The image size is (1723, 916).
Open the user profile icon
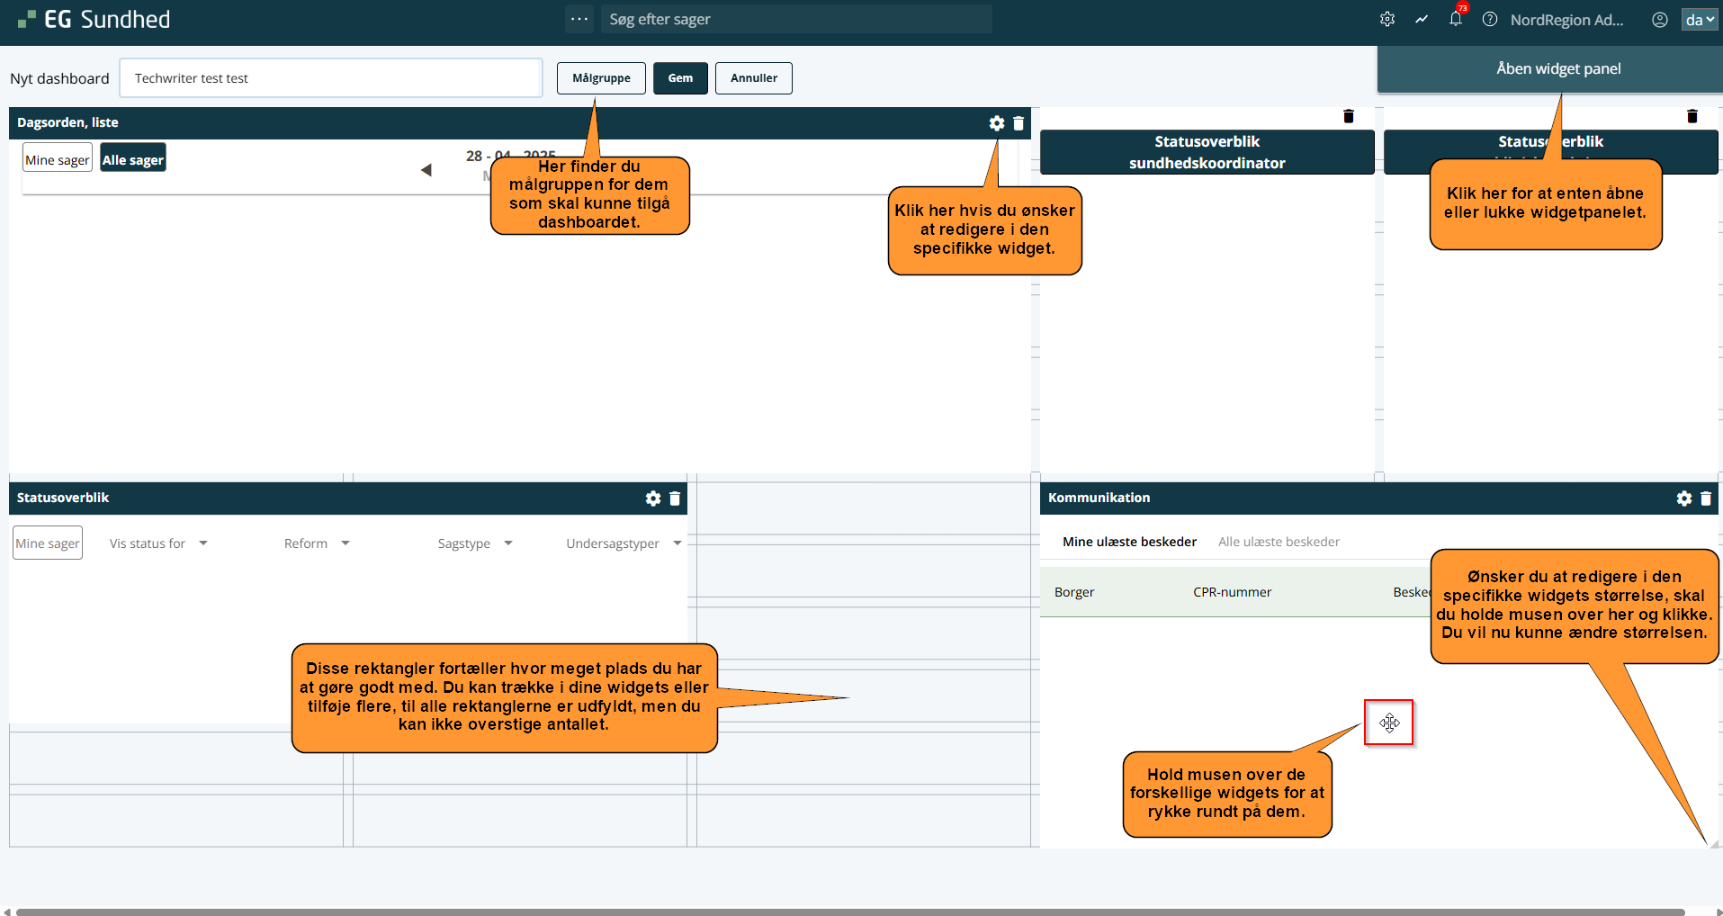1659,20
